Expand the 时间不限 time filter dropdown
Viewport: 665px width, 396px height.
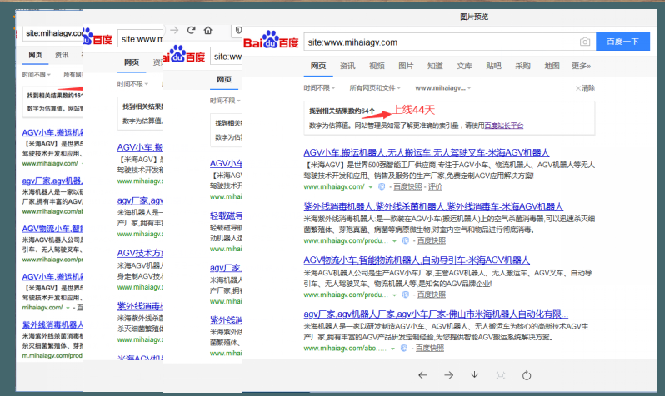[x=320, y=87]
